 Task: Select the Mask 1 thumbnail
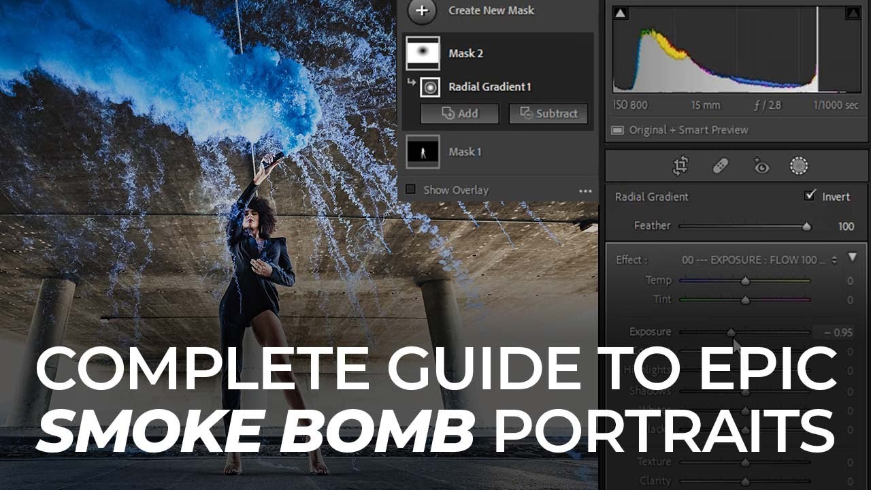click(423, 152)
